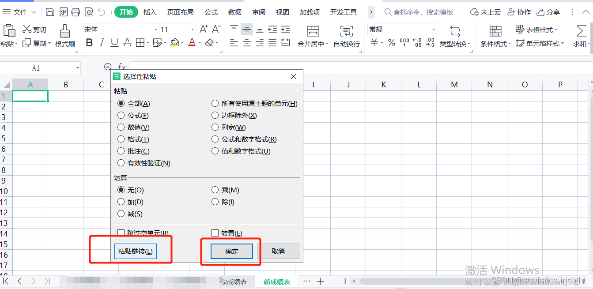This screenshot has width=593, height=289.
Task: Click the command search field
Action: (419, 12)
